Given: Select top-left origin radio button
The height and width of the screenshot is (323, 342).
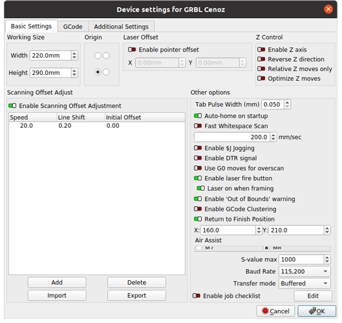Looking at the screenshot, I should [x=98, y=56].
